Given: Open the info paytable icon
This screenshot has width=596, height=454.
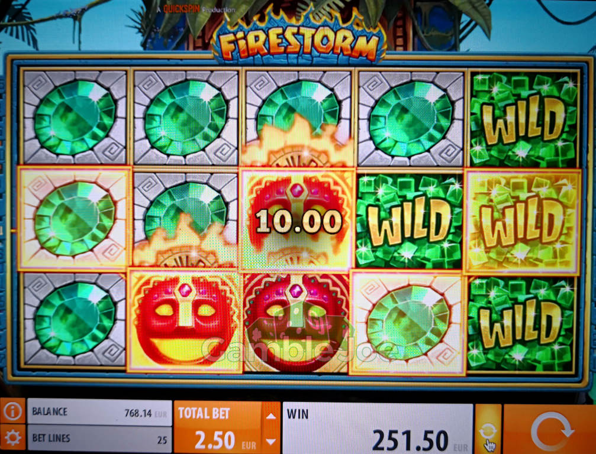Looking at the screenshot, I should click(12, 411).
